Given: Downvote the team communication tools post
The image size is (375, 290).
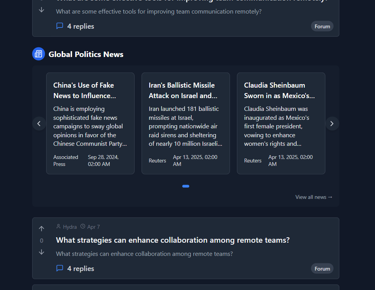Looking at the screenshot, I should (x=41, y=10).
